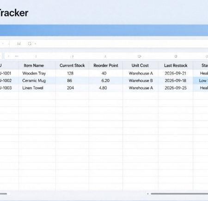Click the horizontal scrollbar thumb at bottom left
208x201 pixels.
pyautogui.click(x=3, y=194)
